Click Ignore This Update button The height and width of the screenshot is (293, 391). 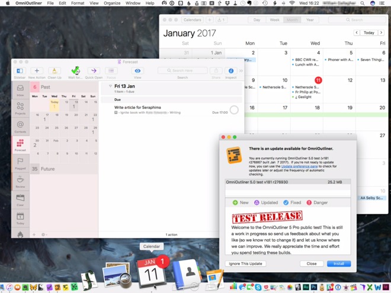[245, 263]
